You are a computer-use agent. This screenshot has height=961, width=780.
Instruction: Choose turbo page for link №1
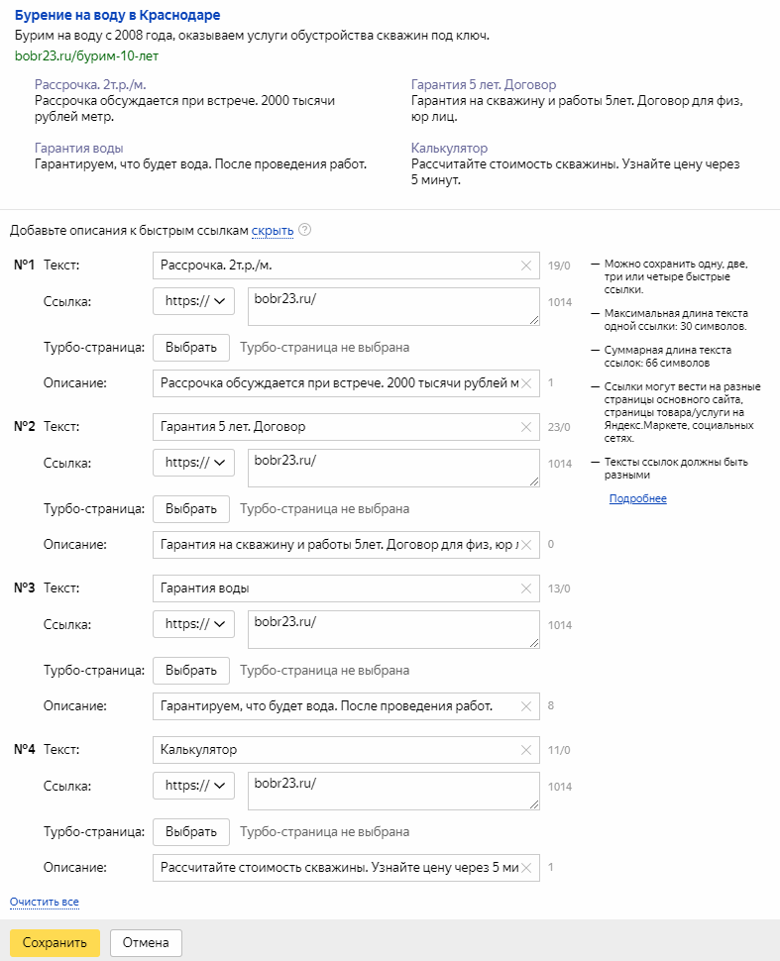[191, 348]
